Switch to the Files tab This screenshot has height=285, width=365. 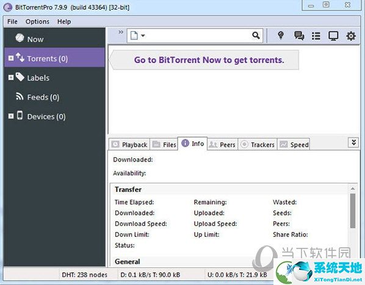coord(164,144)
